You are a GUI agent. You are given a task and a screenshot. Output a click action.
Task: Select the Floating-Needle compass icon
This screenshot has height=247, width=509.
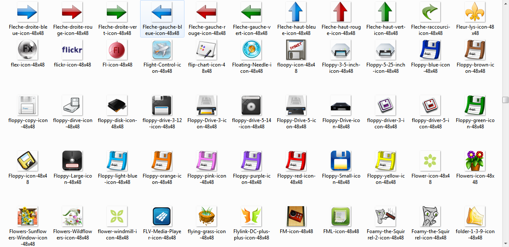[x=252, y=50]
